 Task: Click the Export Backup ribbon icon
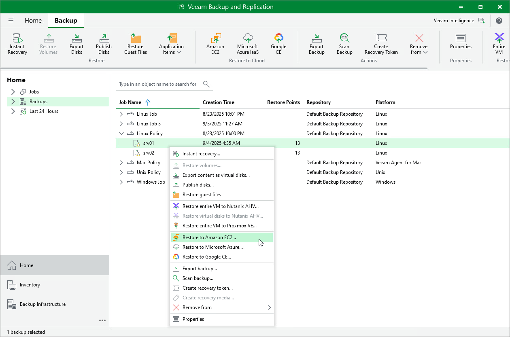(317, 44)
